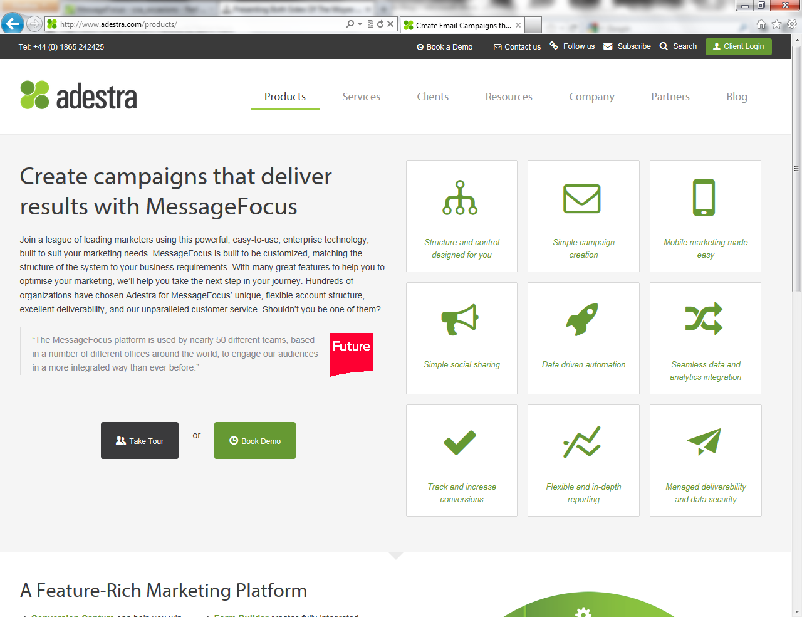Click the compatibility view icon in address bar
Image resolution: width=802 pixels, height=617 pixels.
tap(370, 24)
